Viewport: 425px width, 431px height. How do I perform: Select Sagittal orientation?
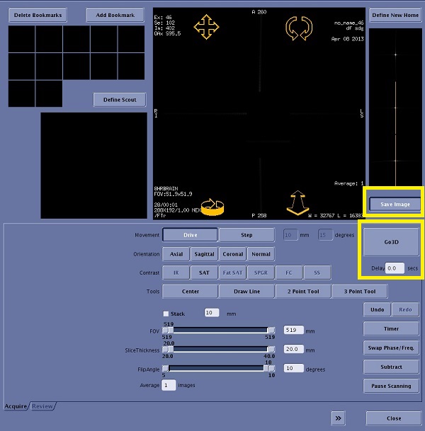[x=203, y=254]
